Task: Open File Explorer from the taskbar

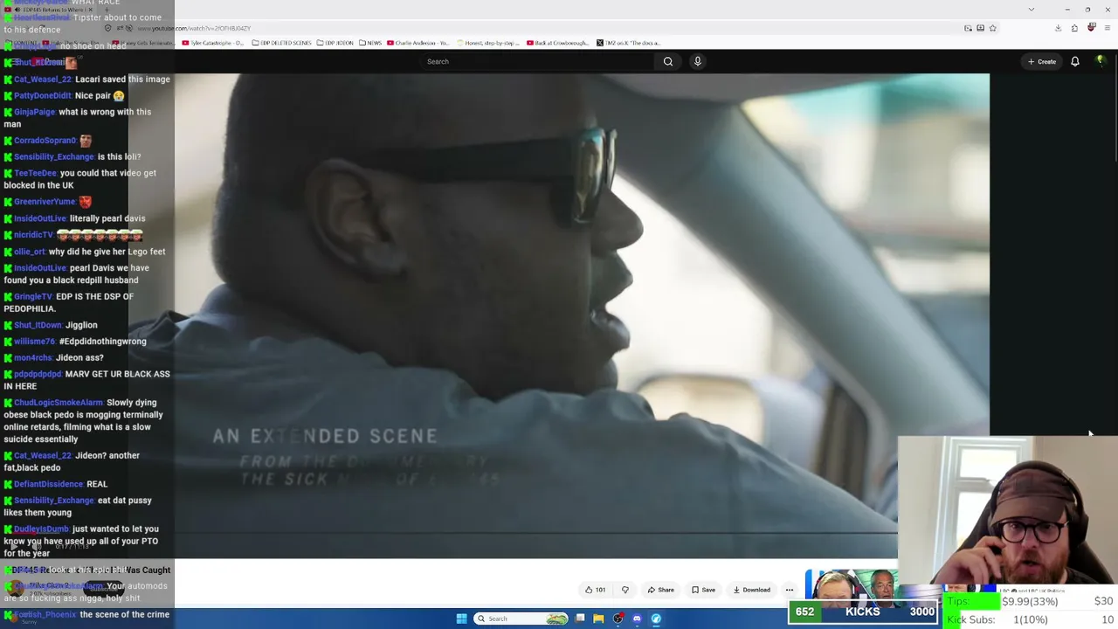Action: pos(598,619)
